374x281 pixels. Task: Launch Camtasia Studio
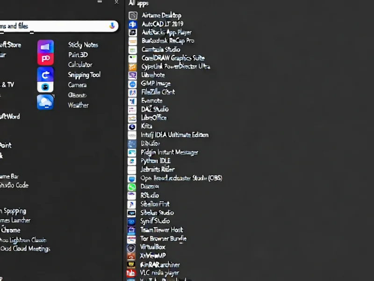click(x=160, y=49)
